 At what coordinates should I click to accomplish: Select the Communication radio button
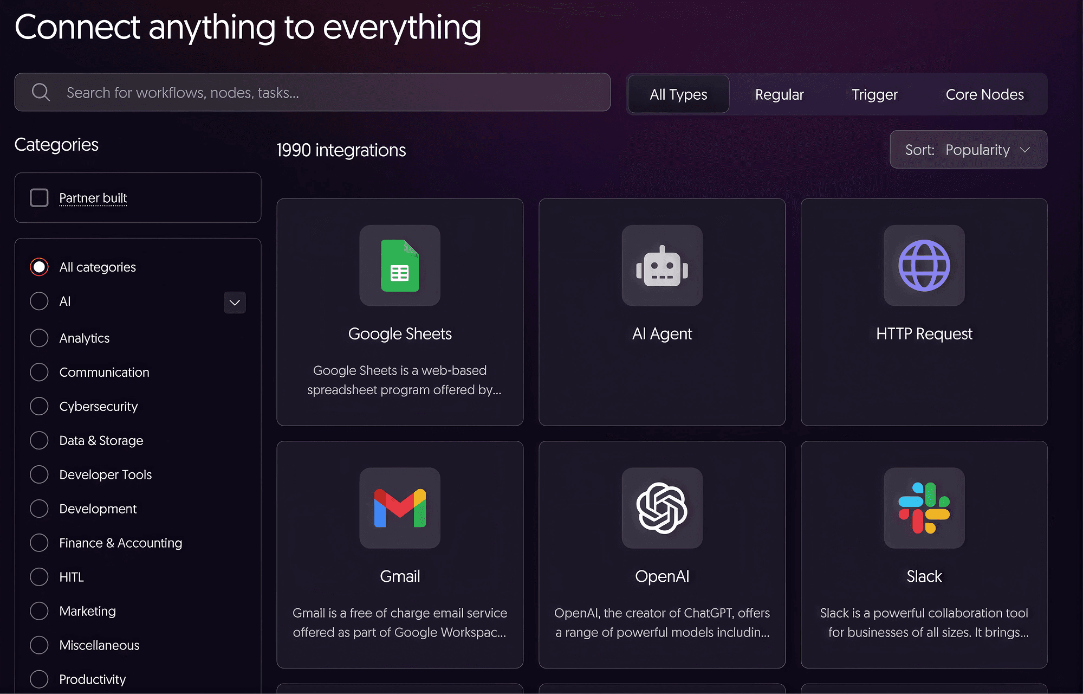(39, 372)
